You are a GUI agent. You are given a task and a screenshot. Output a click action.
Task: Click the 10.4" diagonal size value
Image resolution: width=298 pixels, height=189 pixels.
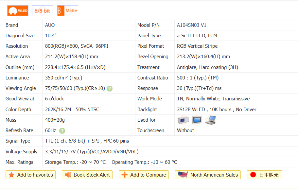pos(51,36)
